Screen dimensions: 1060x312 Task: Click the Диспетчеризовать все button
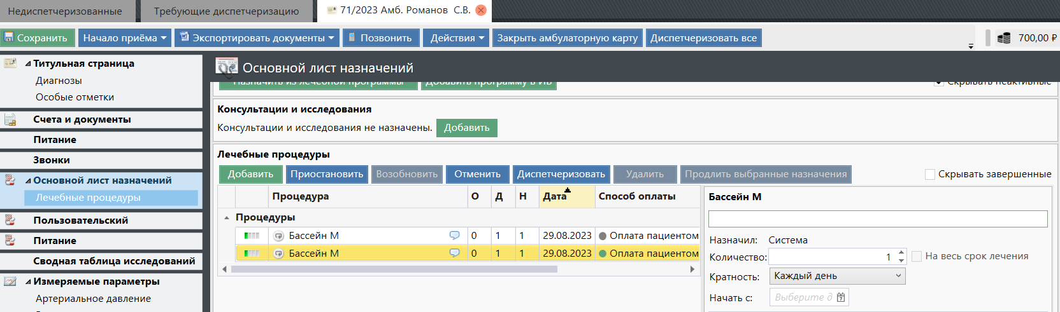tap(703, 38)
